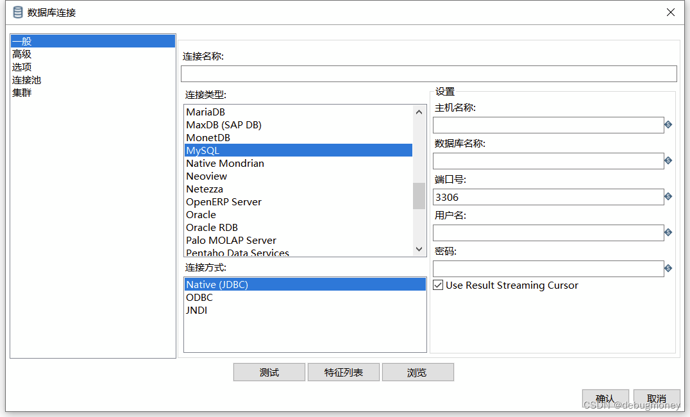The image size is (690, 417).
Task: Click scroll up arrow of connection type list
Action: click(x=419, y=112)
